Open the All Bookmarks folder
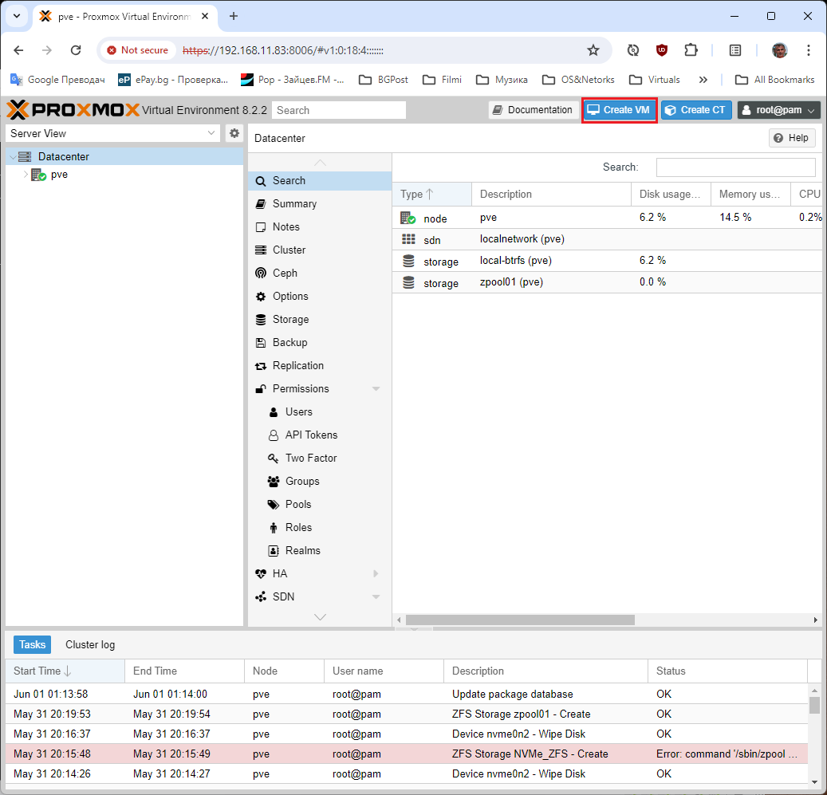The height and width of the screenshot is (795, 827). point(775,80)
